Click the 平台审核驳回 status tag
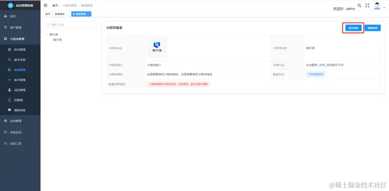 pyautogui.click(x=316, y=74)
